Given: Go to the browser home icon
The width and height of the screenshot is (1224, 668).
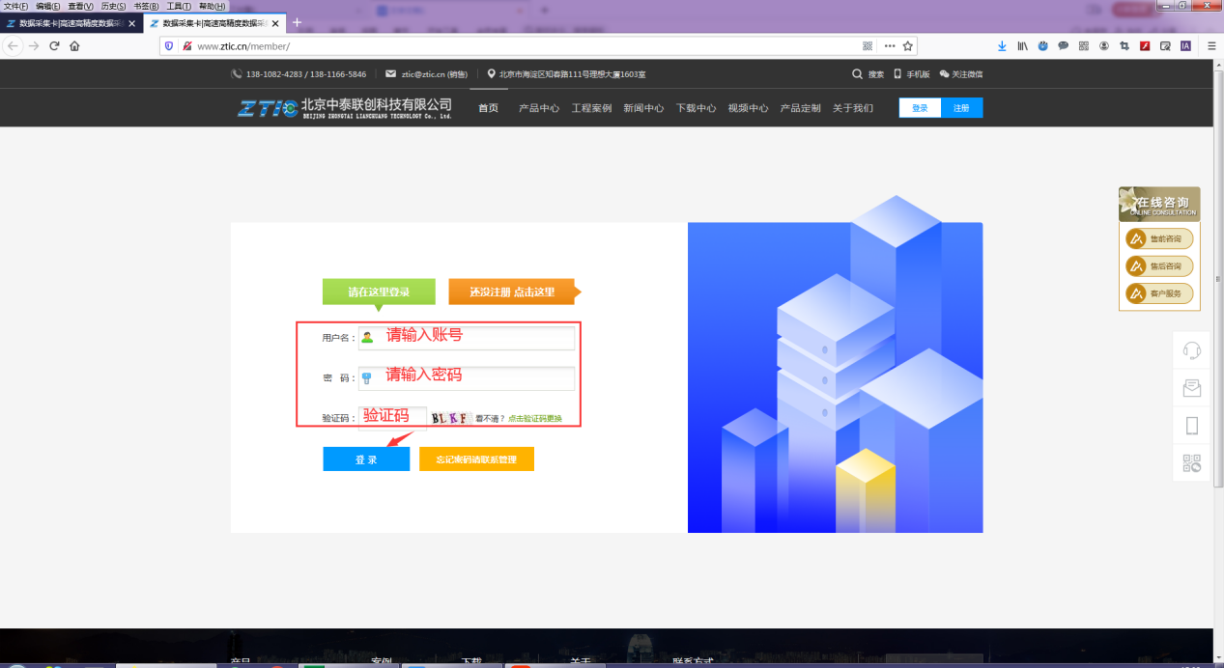Looking at the screenshot, I should tap(74, 45).
